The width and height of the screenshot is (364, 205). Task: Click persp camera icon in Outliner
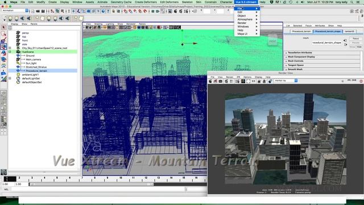tap(18, 33)
